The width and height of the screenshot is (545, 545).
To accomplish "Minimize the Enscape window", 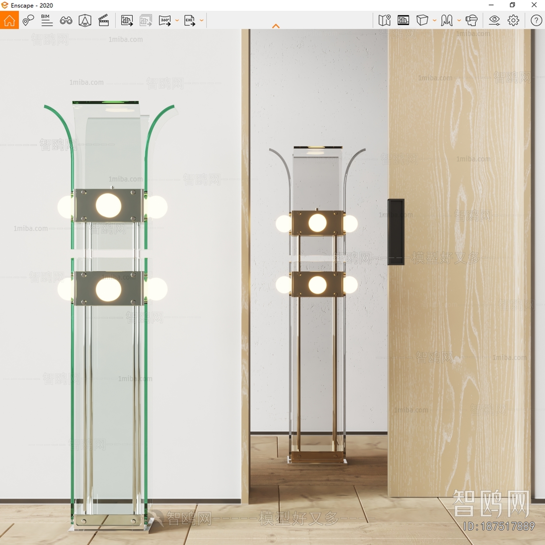I will pos(491,5).
